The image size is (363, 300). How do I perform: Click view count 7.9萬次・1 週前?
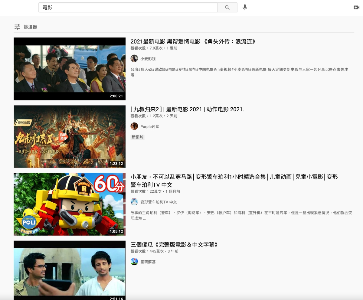point(154,48)
